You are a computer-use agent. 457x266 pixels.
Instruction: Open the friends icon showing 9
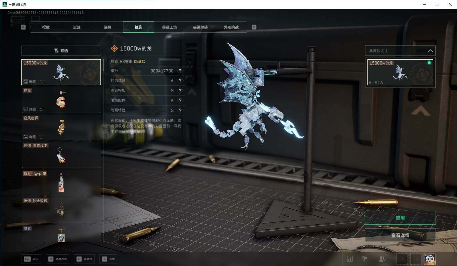click(383, 259)
